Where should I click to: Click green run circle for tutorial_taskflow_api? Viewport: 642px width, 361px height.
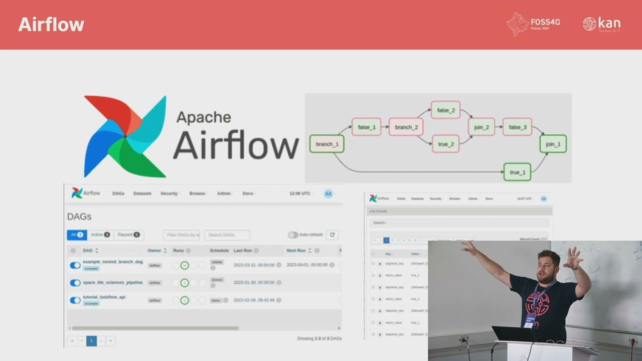[x=185, y=300]
